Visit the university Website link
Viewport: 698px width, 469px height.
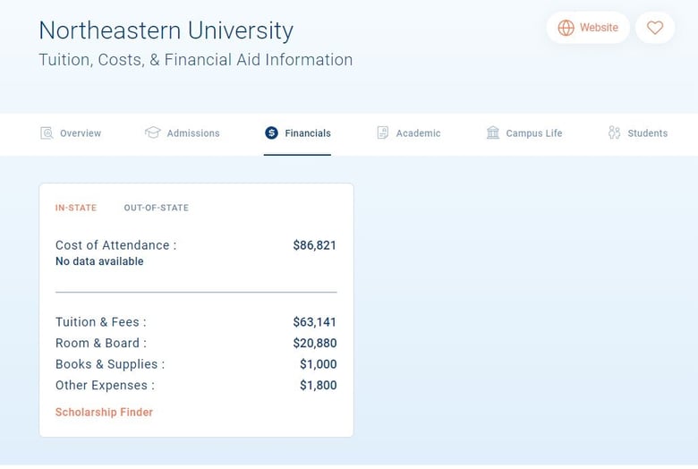(599, 28)
